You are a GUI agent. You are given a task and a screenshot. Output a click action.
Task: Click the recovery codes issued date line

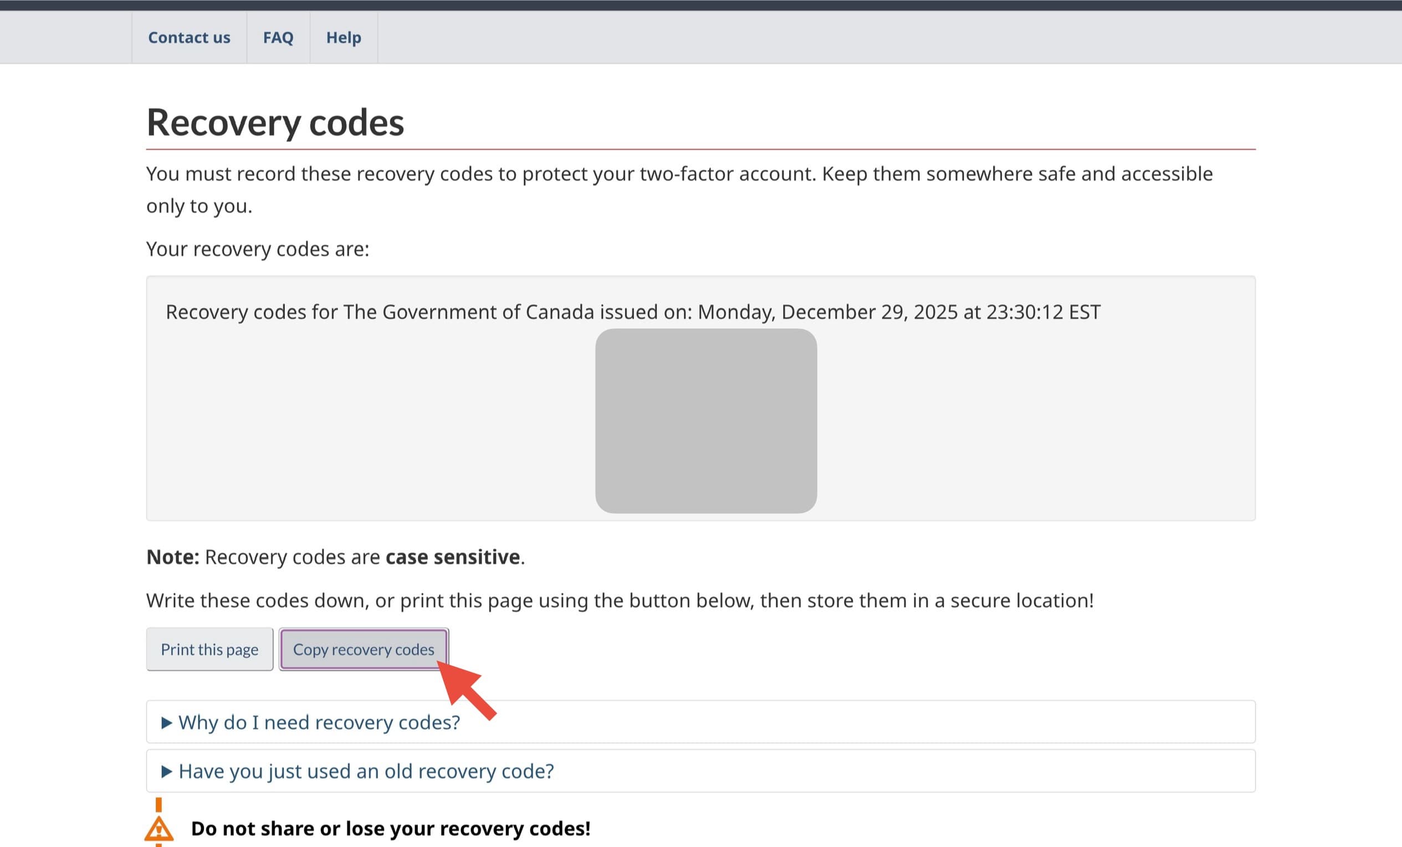[x=633, y=312]
